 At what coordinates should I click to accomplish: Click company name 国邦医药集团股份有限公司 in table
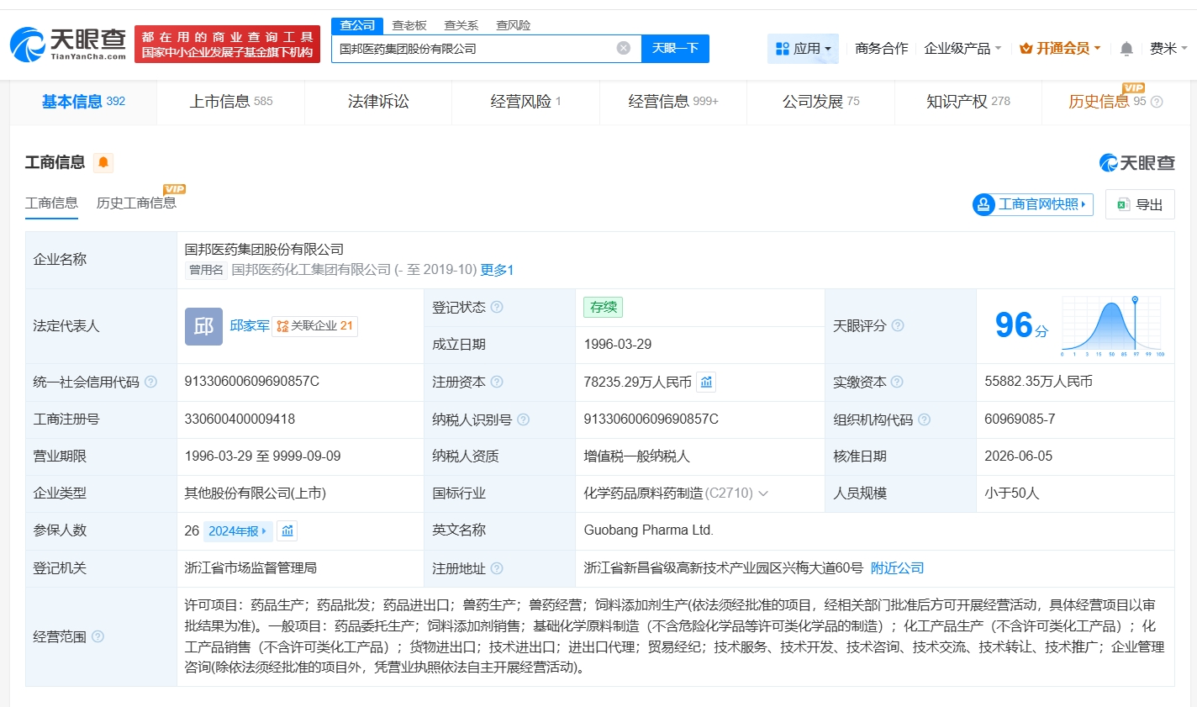click(x=264, y=250)
